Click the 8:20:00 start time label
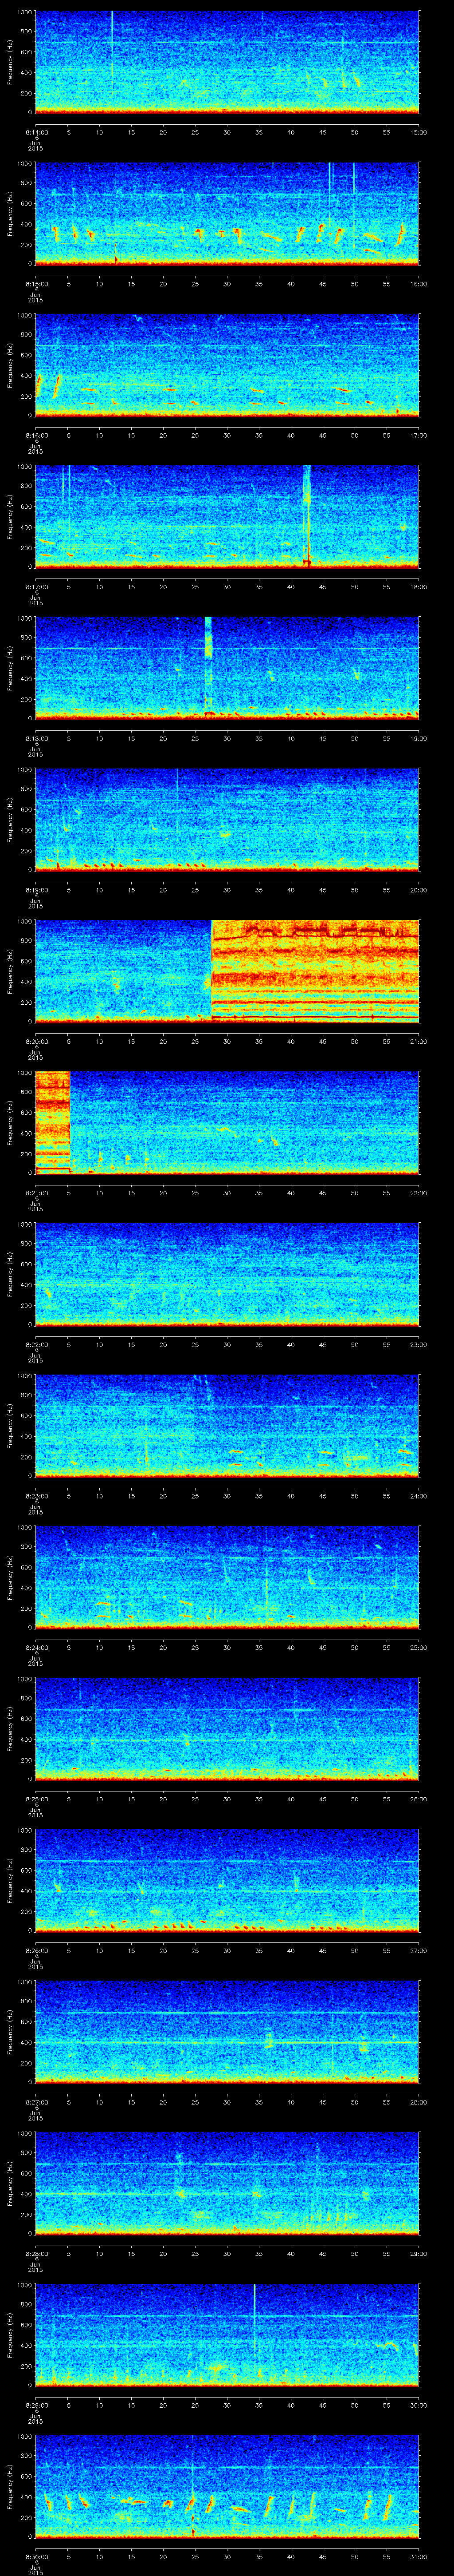The width and height of the screenshot is (454, 2576). pyautogui.click(x=36, y=1041)
